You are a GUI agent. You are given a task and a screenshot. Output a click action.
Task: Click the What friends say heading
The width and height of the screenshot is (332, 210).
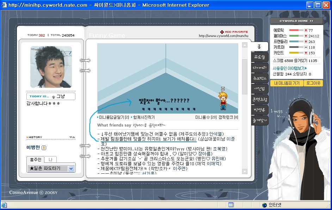click(x=114, y=125)
